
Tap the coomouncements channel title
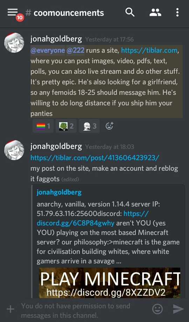(x=69, y=13)
